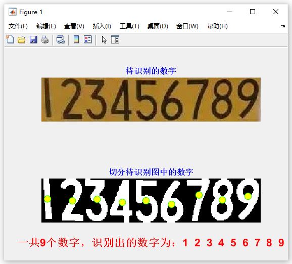Open the Property Inspector toolbar icon
The height and width of the screenshot is (264, 292).
click(115, 39)
